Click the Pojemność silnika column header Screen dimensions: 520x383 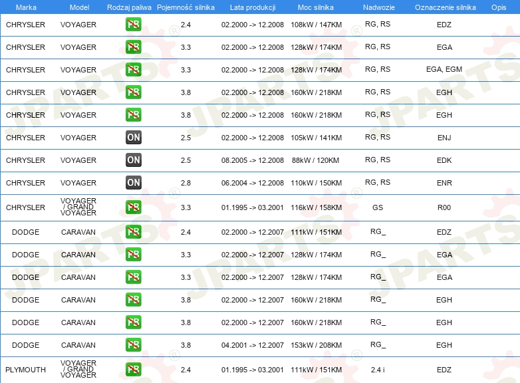(x=186, y=7)
